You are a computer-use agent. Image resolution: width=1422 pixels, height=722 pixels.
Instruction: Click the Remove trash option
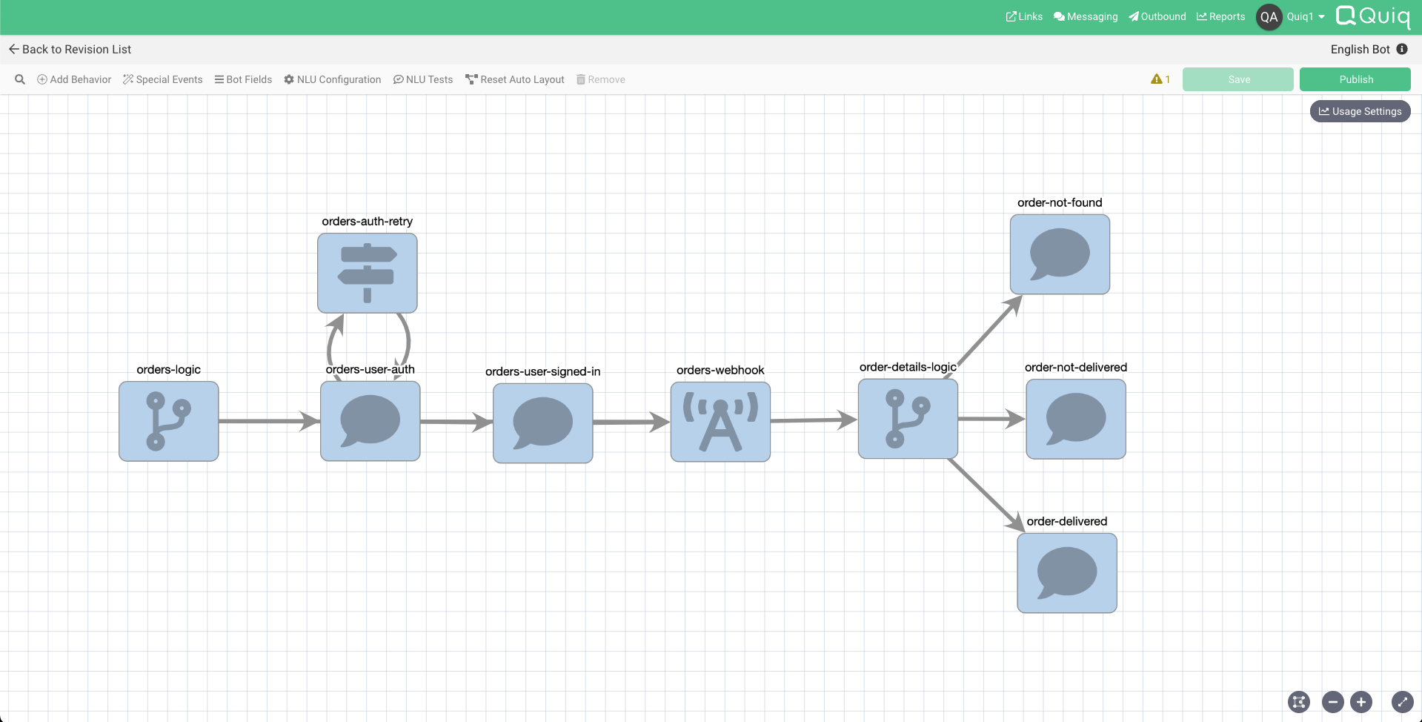click(x=601, y=79)
